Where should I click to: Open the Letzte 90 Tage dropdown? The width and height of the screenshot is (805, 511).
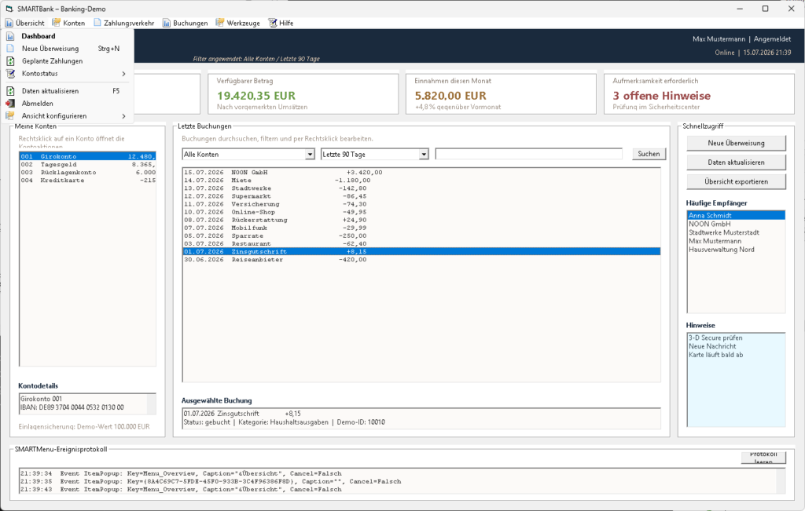click(x=424, y=155)
